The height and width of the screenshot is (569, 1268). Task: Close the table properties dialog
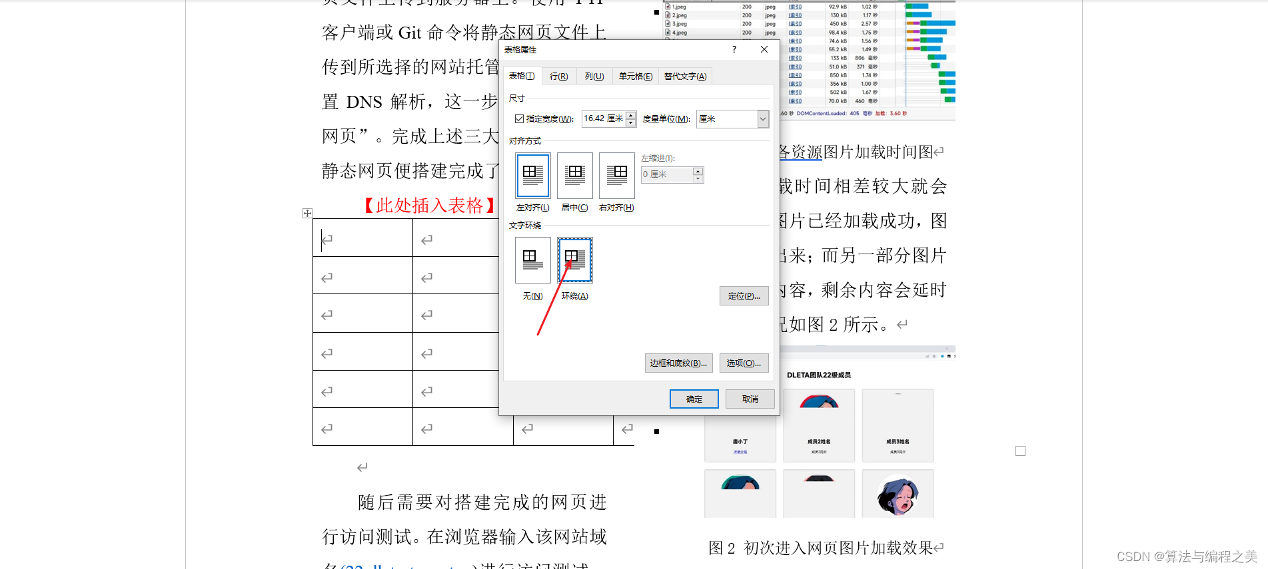point(764,49)
